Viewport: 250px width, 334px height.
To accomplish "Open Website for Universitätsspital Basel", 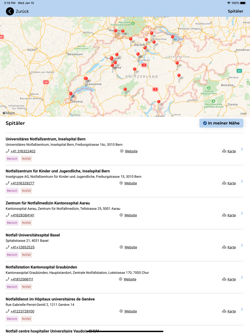I will [131, 247].
